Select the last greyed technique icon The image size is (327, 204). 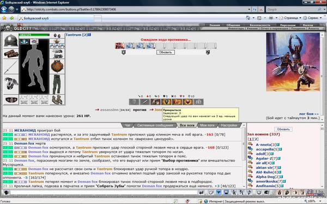pos(198,102)
